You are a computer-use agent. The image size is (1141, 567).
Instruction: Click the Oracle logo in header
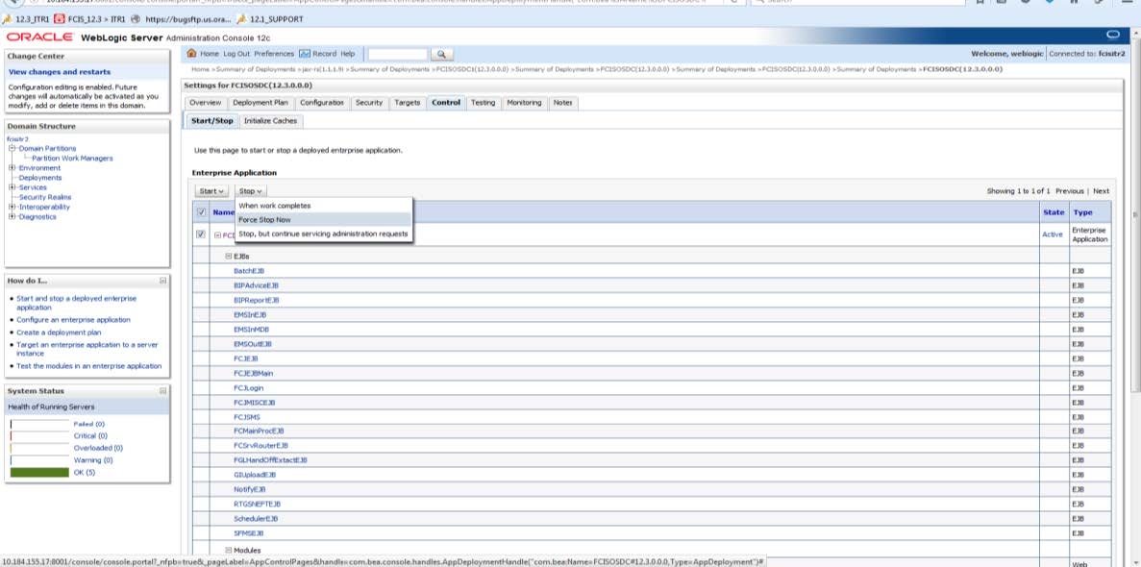point(40,37)
